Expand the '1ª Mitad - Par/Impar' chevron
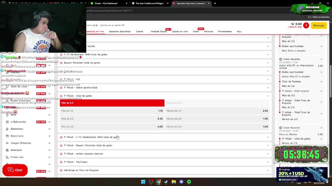 point(268,162)
